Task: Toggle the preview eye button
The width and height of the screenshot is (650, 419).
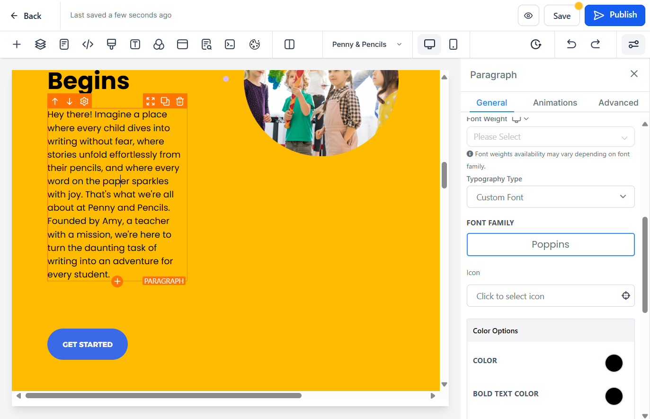Action: pyautogui.click(x=528, y=16)
